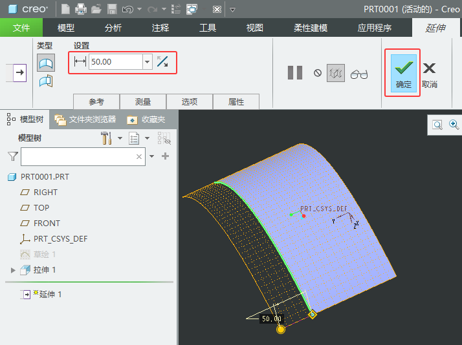Confirm the extend feature with the green checkmark (确定)
This screenshot has height=345, width=462.
pyautogui.click(x=403, y=72)
